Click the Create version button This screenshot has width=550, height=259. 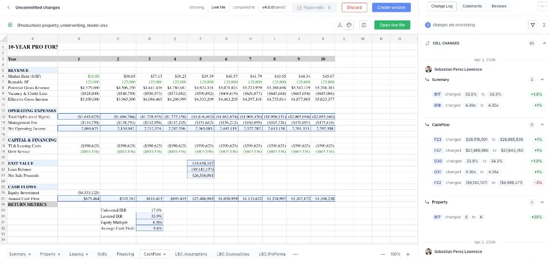392,8
